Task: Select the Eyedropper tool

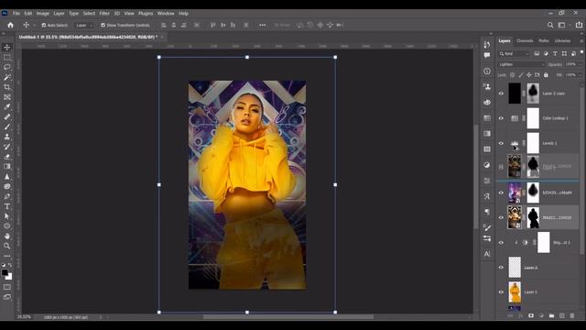Action: pyautogui.click(x=7, y=107)
